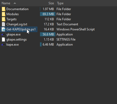Image resolution: width=117 pixels, height=104 pixels.
Task: Click the SETTINGS File type cell
Action: pos(66,39)
